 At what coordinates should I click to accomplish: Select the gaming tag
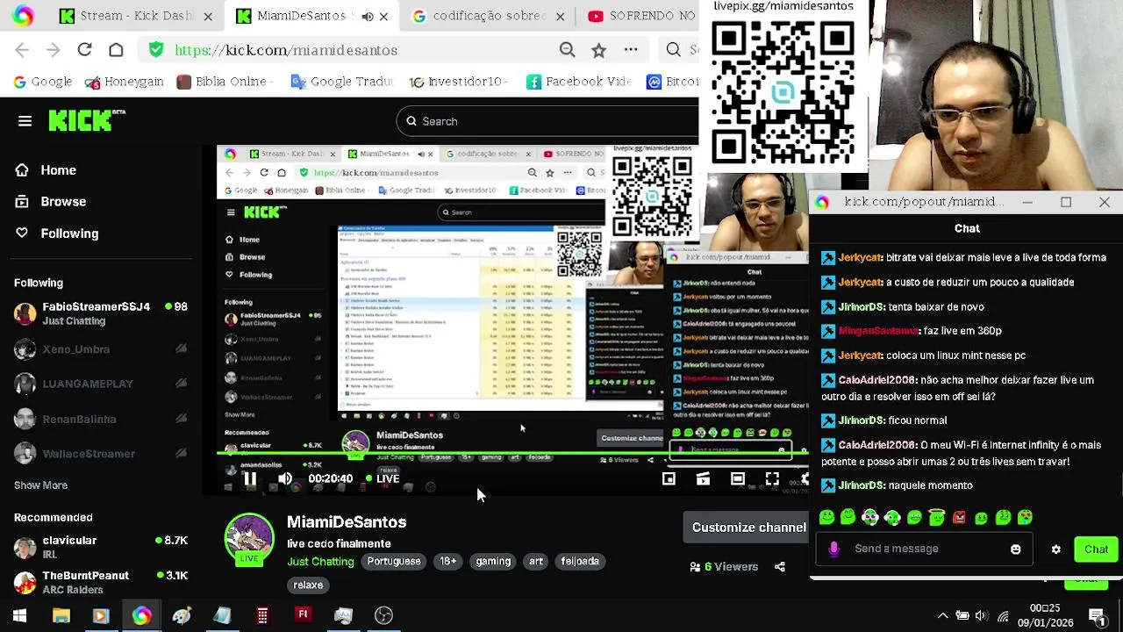(x=493, y=562)
